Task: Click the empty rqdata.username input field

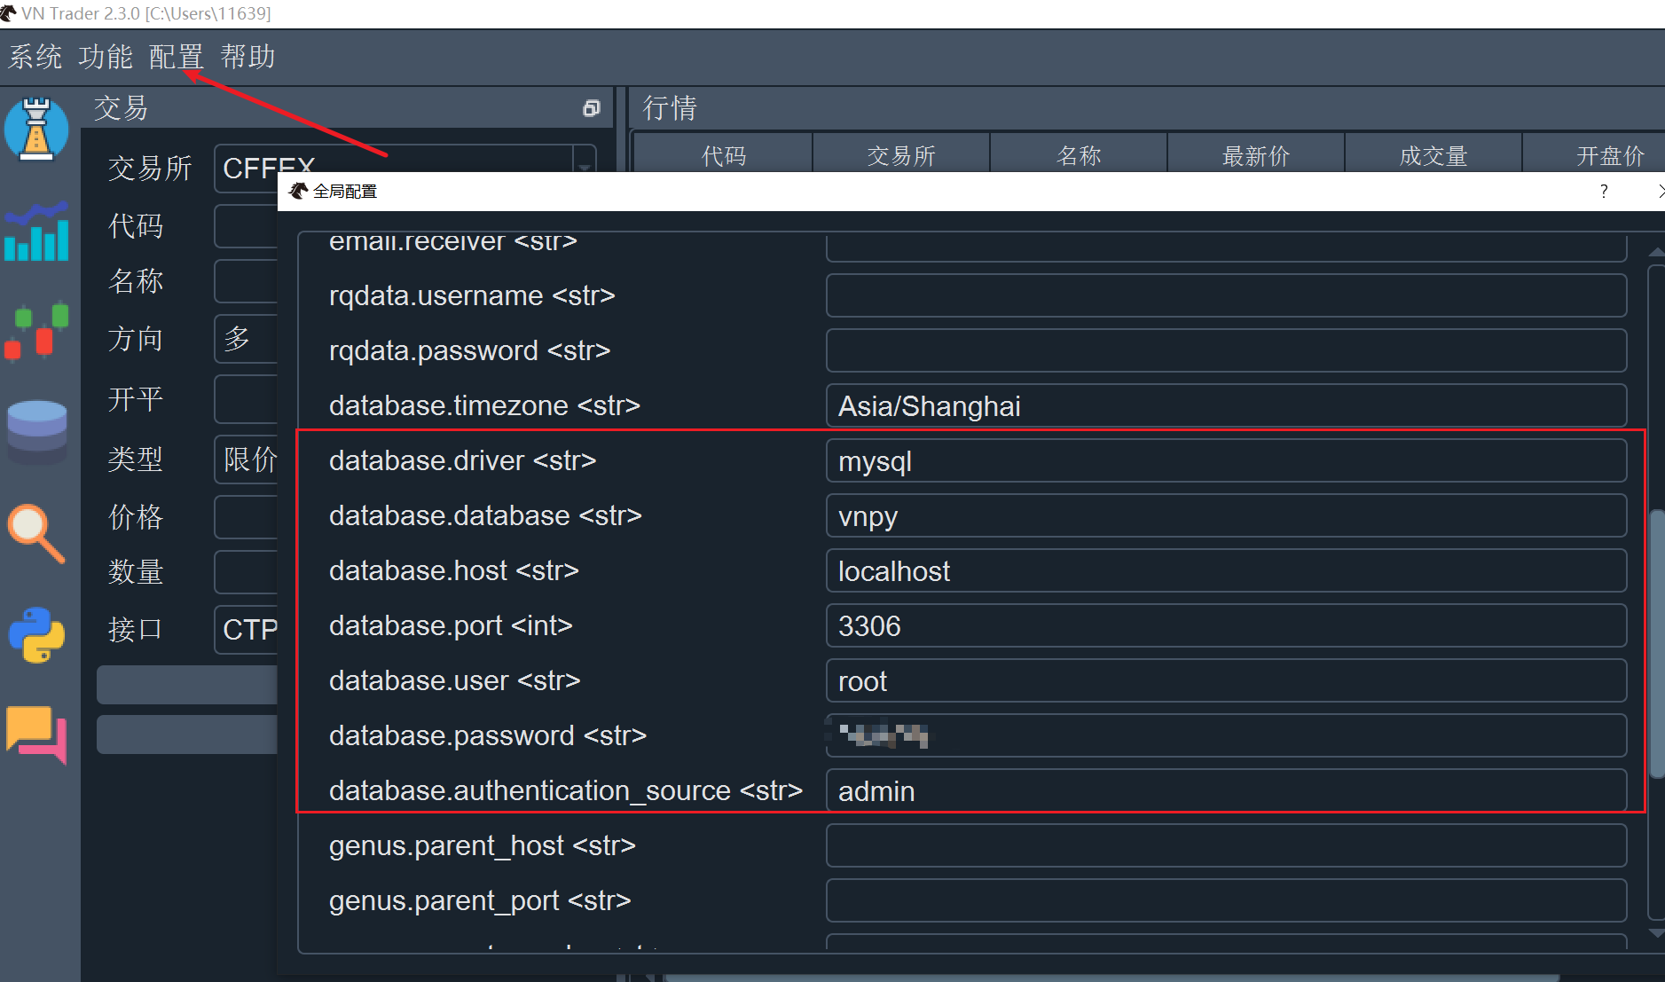Action: pyautogui.click(x=1224, y=295)
